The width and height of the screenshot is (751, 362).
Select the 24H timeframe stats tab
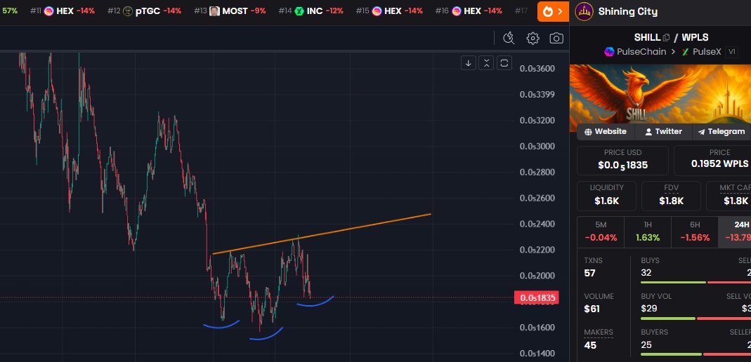[735, 232]
